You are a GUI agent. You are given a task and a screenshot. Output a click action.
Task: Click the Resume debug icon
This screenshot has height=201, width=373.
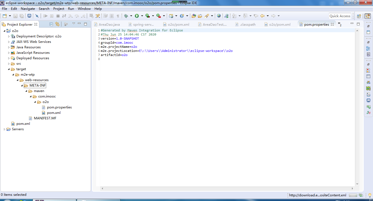point(45,16)
